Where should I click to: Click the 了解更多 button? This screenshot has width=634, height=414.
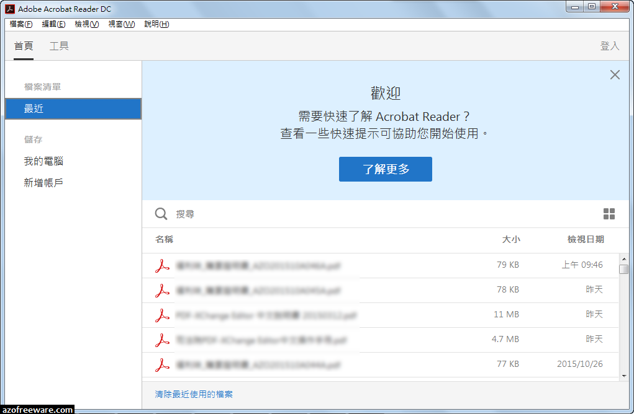(x=386, y=169)
